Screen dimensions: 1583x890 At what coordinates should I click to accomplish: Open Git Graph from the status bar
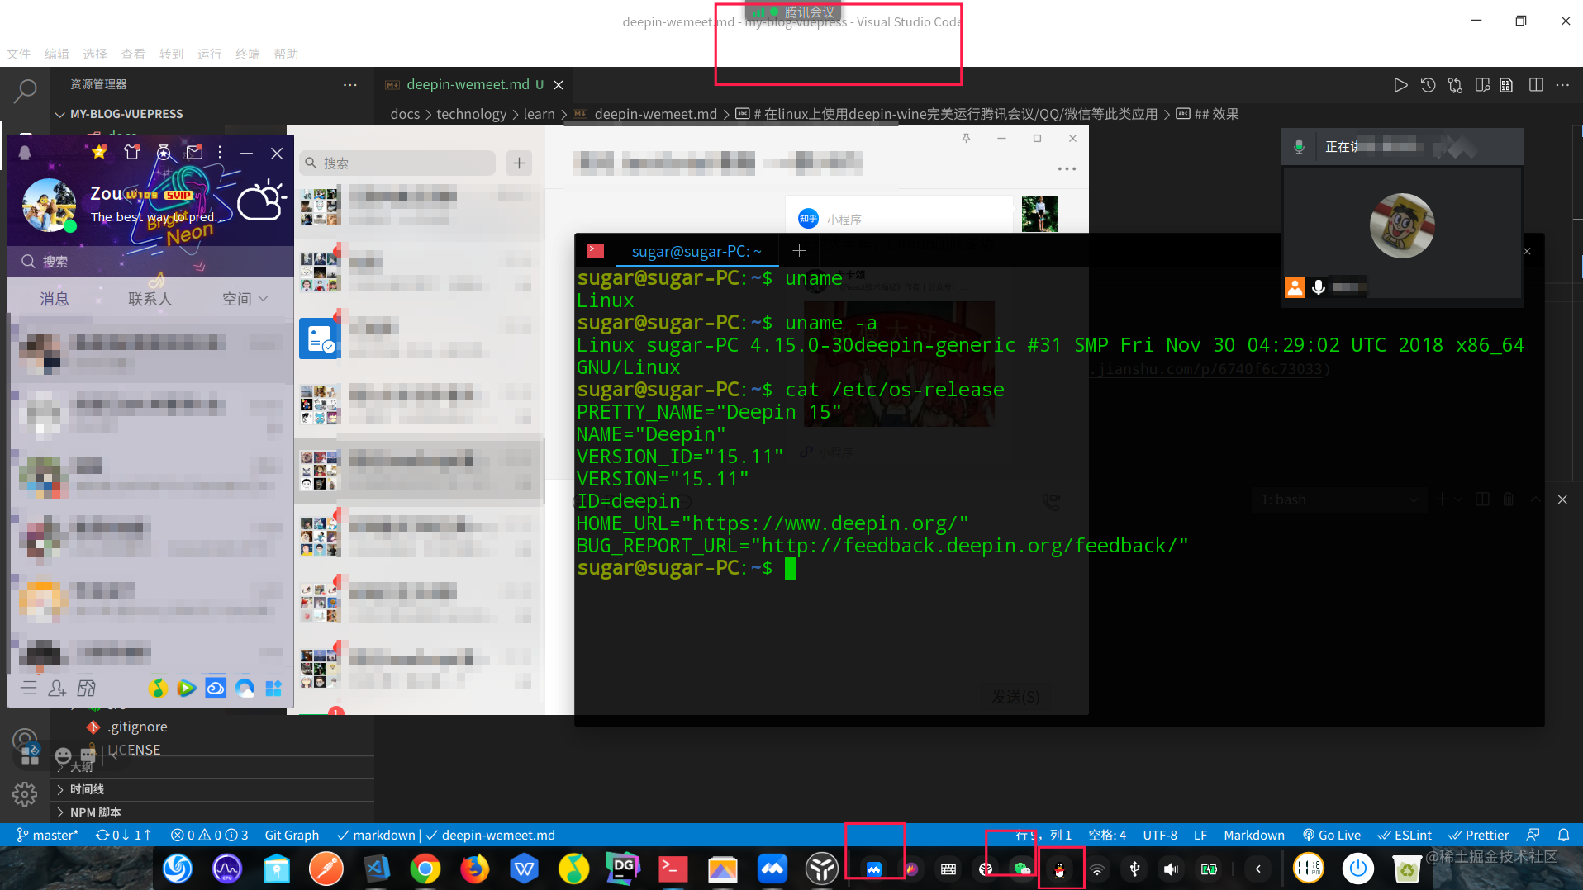291,835
